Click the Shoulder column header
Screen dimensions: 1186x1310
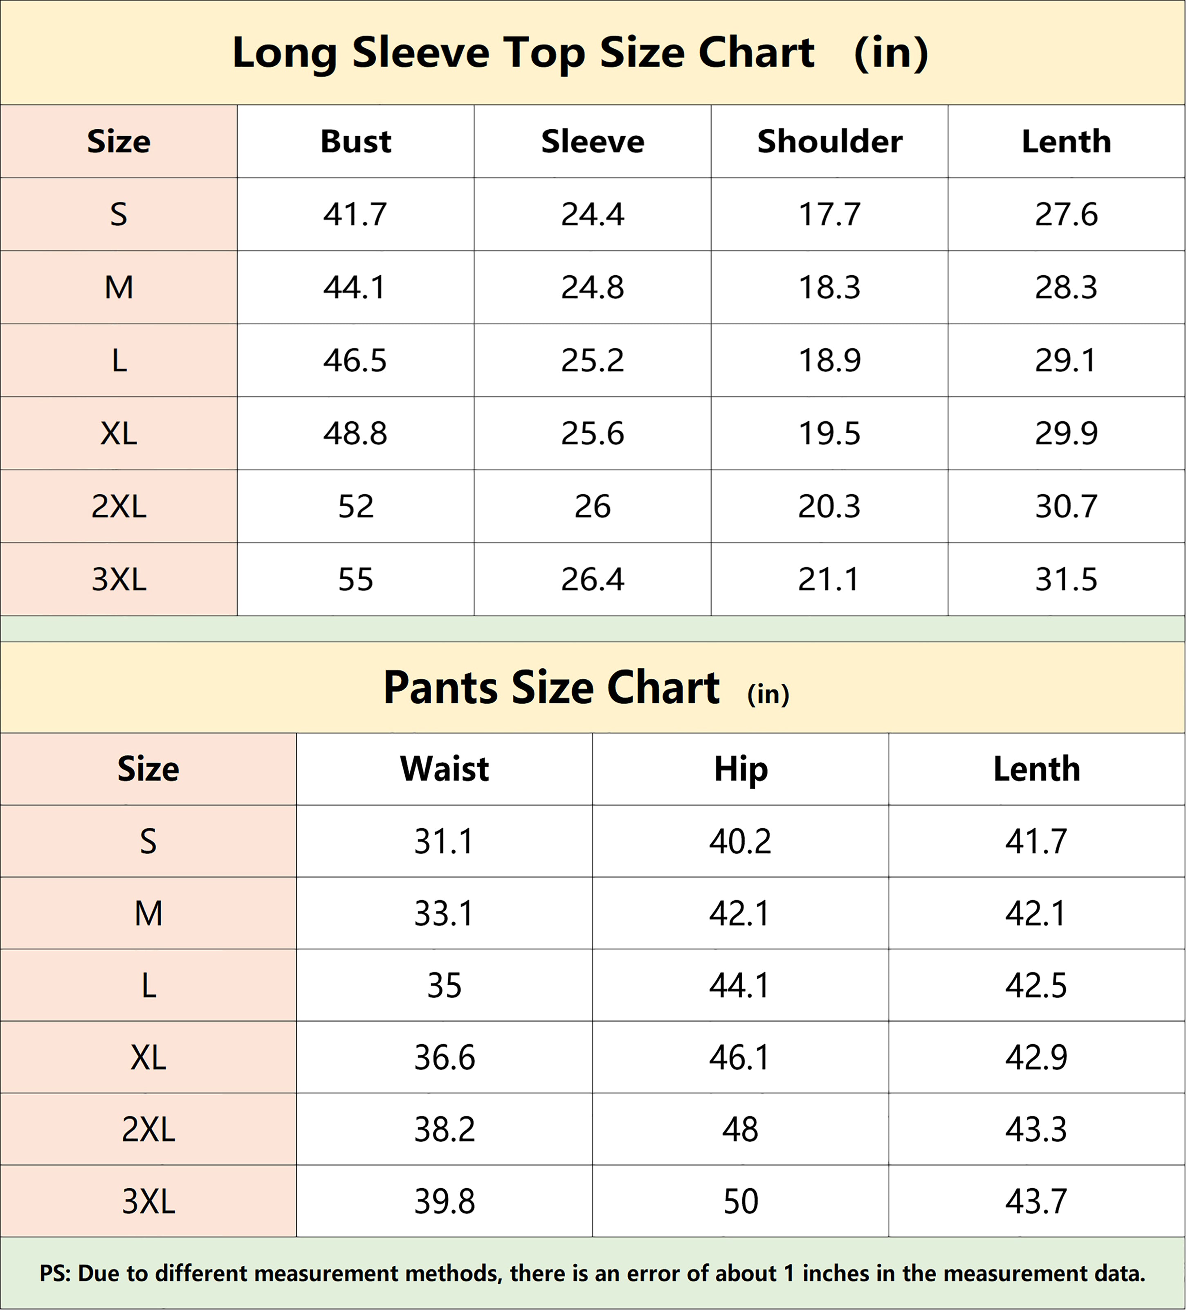(x=829, y=141)
